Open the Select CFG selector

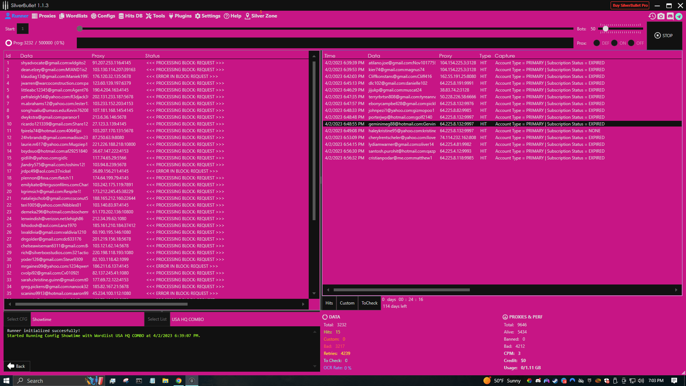(x=17, y=319)
